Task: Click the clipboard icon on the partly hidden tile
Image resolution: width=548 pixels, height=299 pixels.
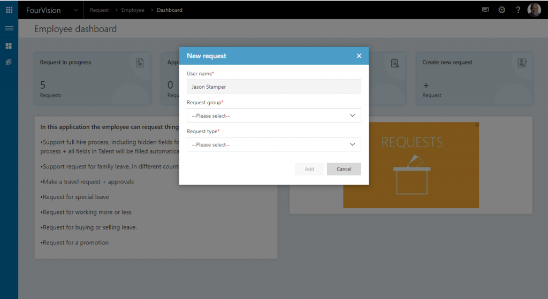Action: pyautogui.click(x=394, y=63)
